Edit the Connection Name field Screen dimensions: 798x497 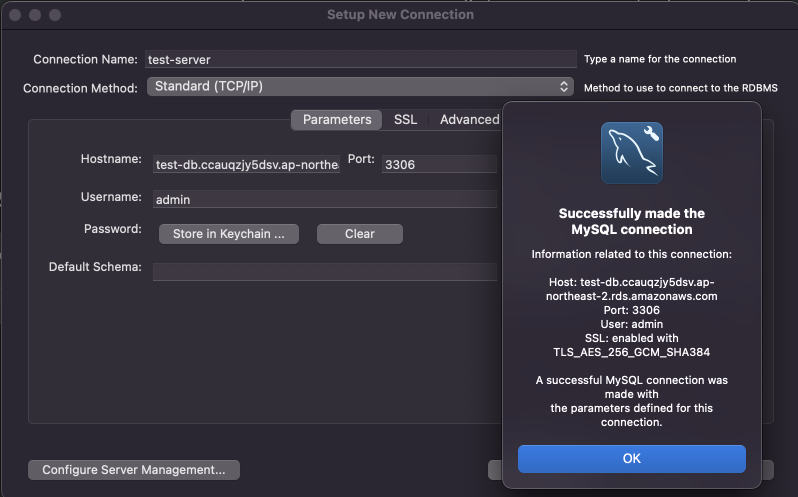360,59
